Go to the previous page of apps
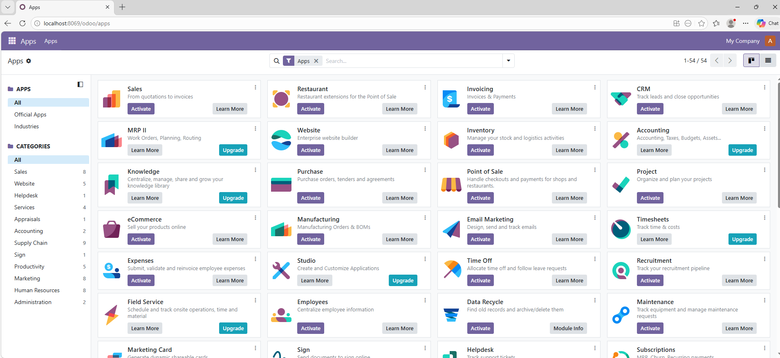 pyautogui.click(x=717, y=60)
